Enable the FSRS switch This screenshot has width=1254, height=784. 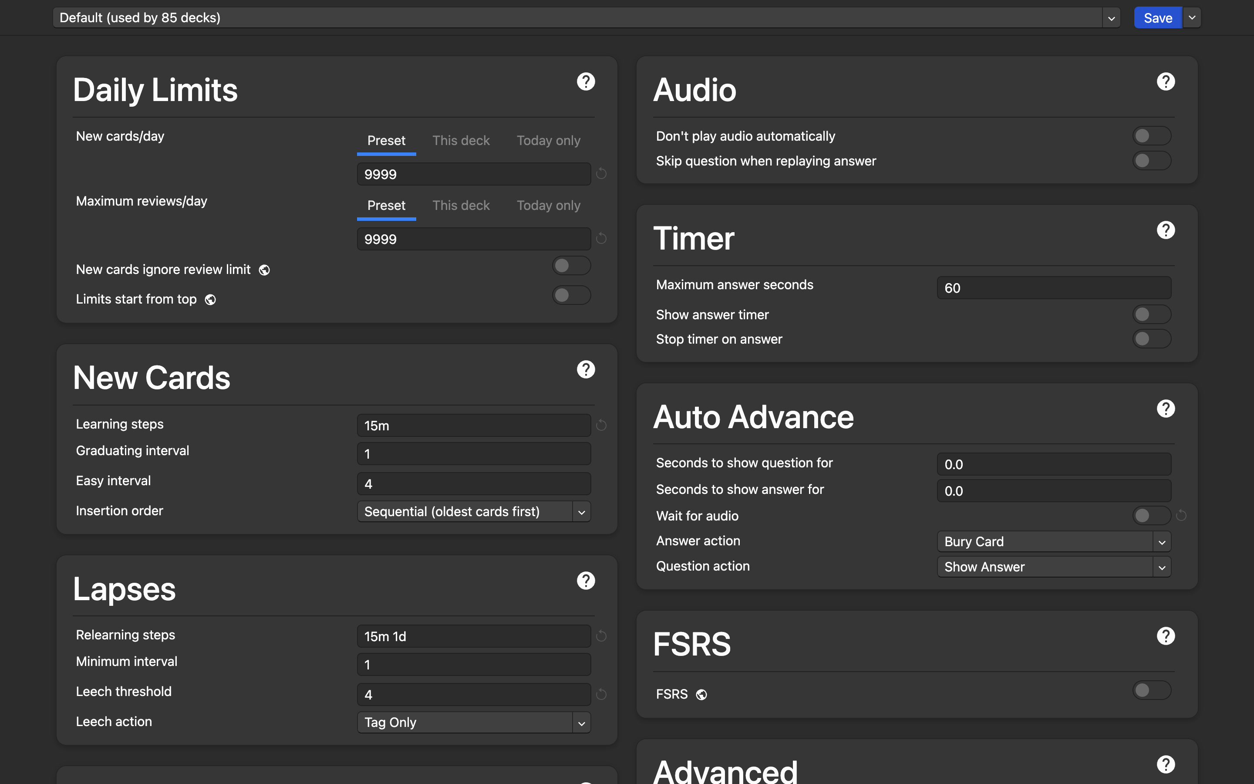tap(1151, 690)
